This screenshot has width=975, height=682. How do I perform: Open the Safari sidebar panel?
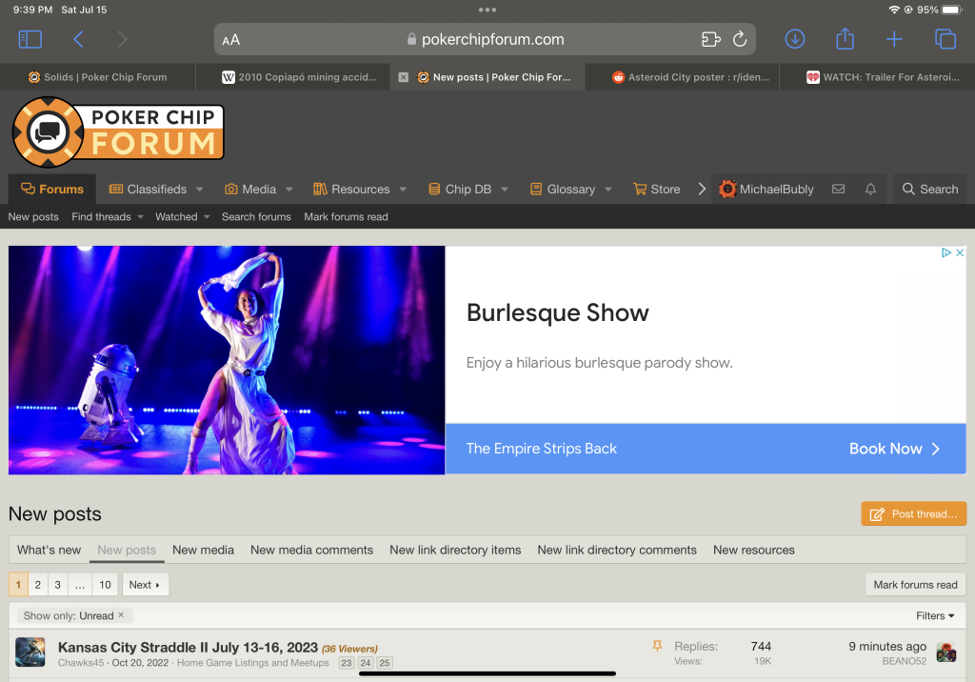[30, 39]
